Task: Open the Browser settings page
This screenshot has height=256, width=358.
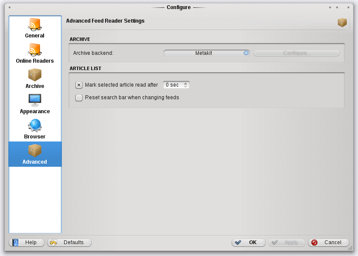Action: pos(35,129)
